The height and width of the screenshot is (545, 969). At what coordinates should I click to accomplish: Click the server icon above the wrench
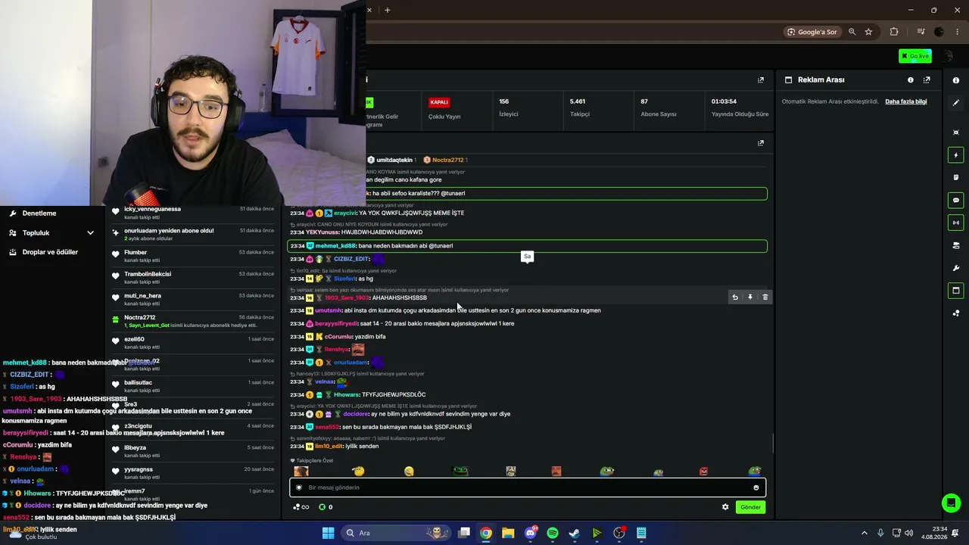tap(955, 245)
